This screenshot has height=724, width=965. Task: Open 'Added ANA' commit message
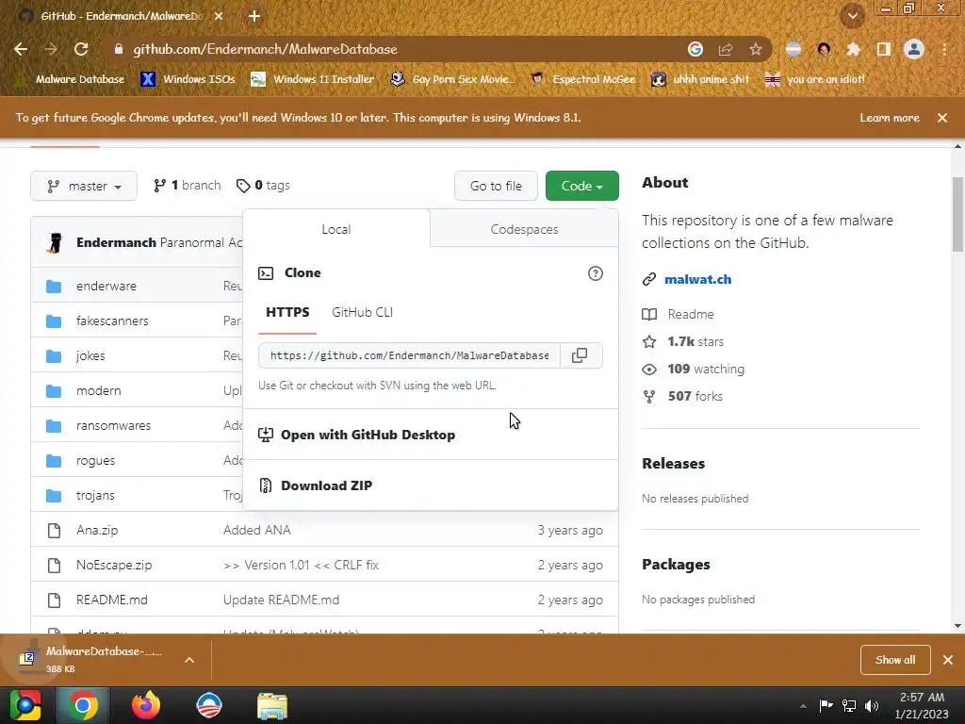[256, 530]
